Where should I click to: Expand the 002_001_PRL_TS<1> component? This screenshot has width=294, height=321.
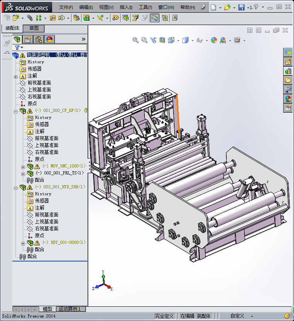(23, 174)
